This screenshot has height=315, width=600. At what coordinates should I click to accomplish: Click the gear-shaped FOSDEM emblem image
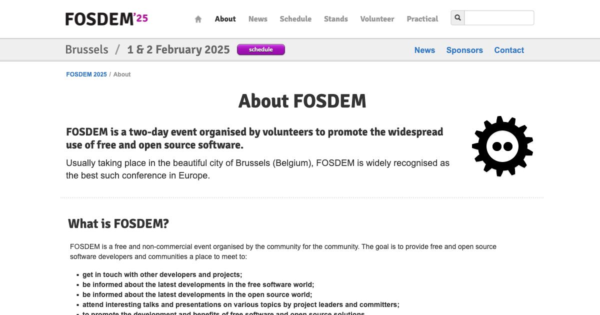point(502,146)
